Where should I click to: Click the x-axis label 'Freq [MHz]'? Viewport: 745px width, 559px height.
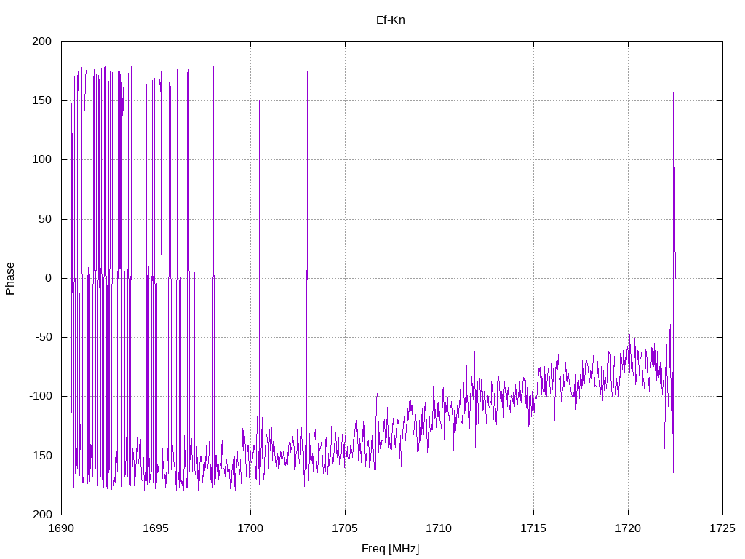[x=390, y=549]
